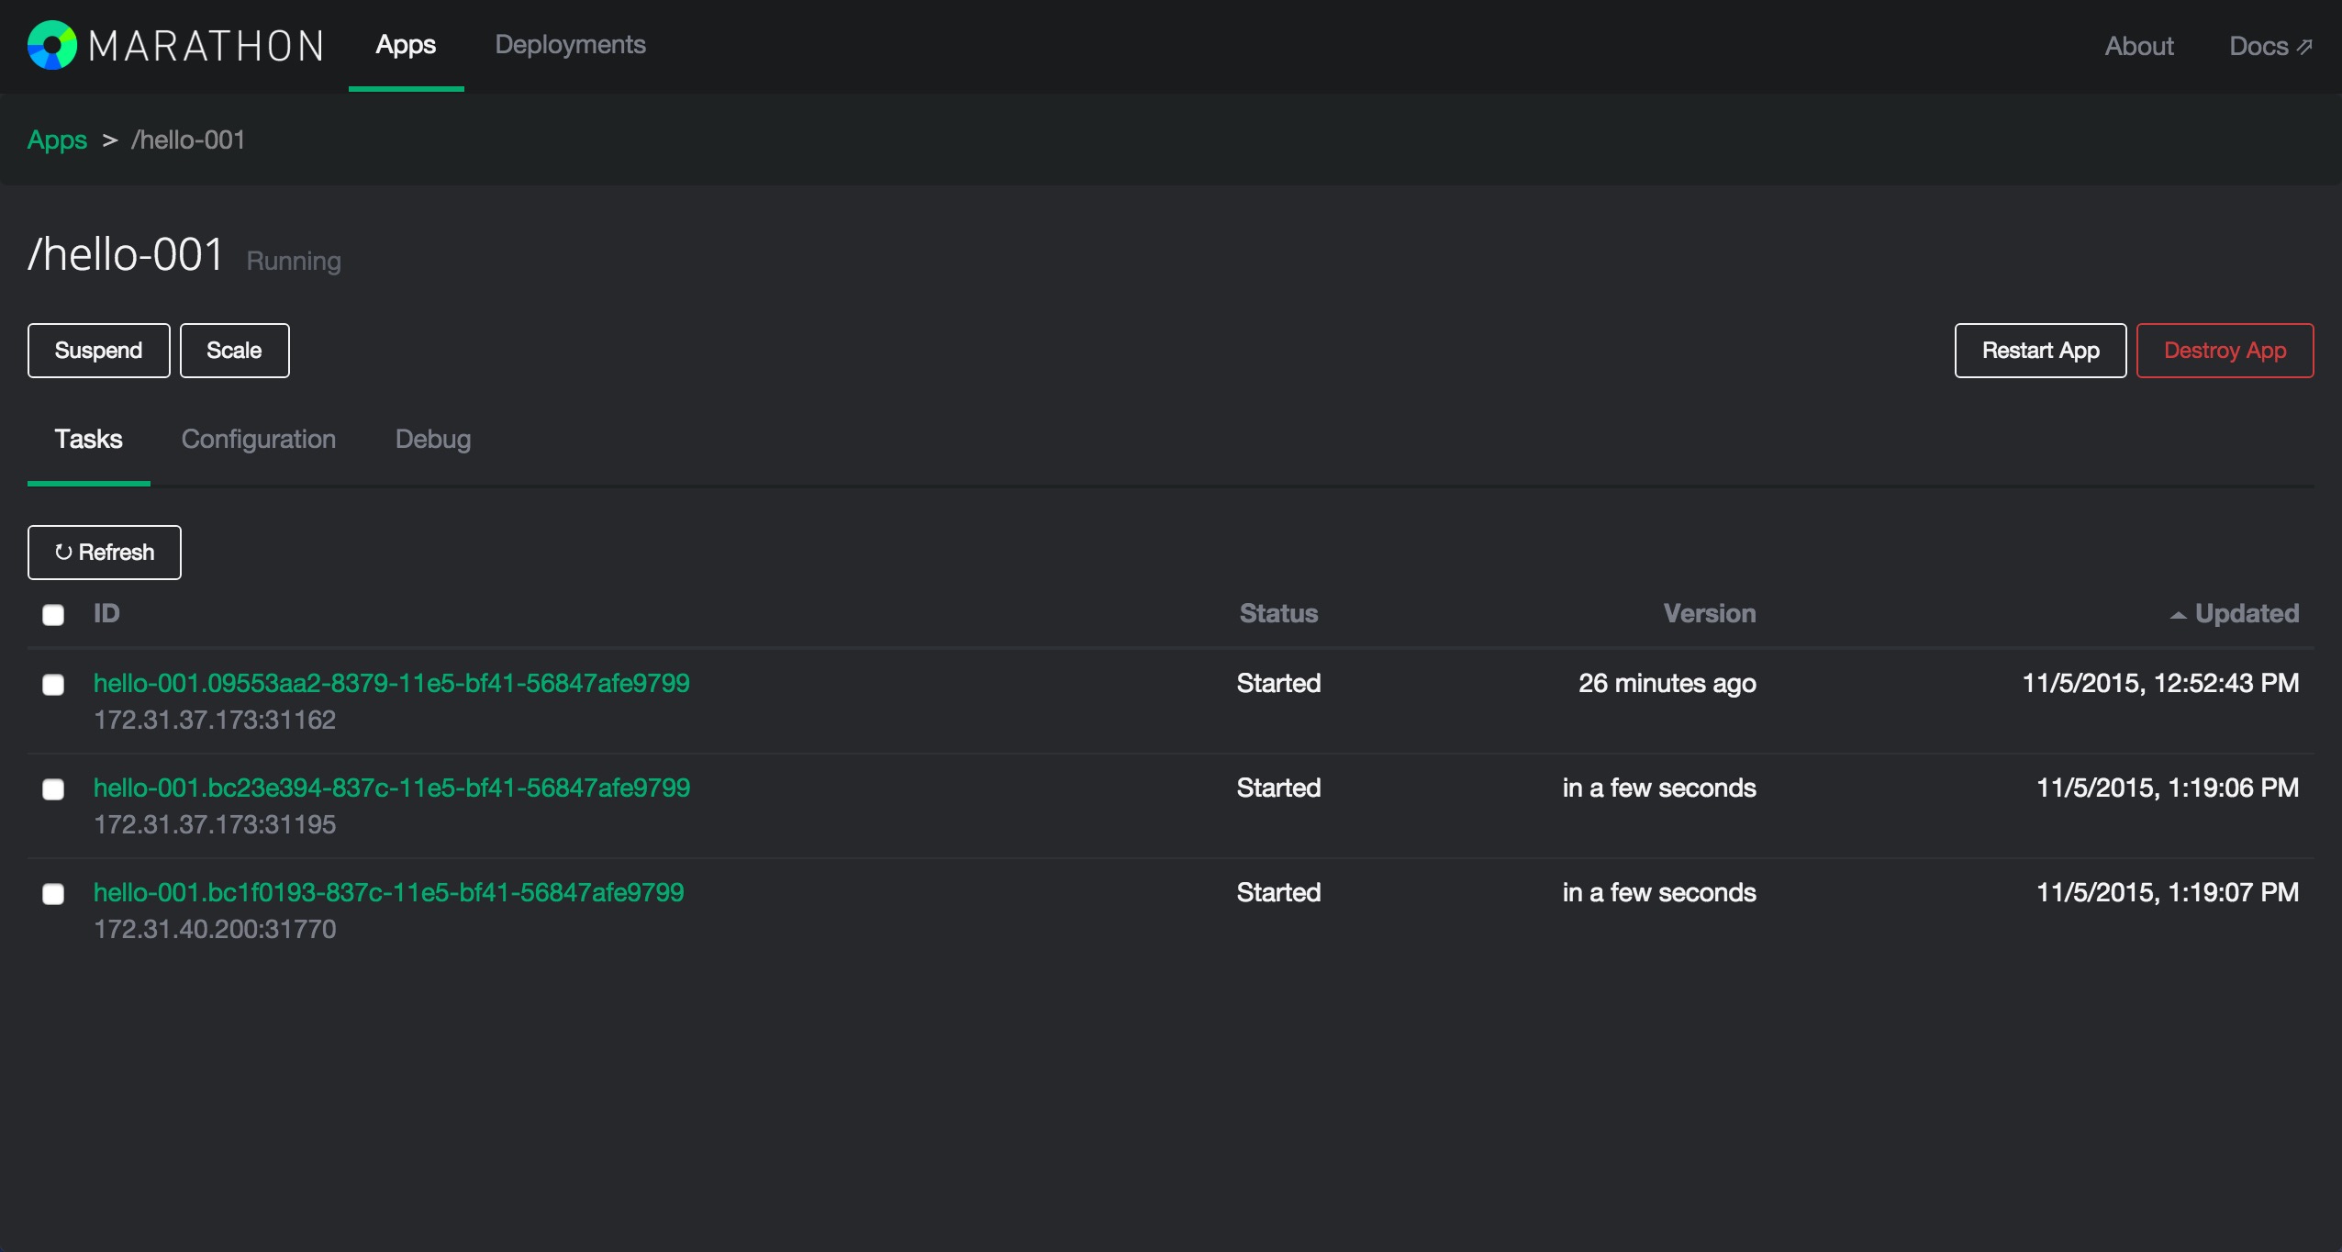Click the Updated column sort arrow
The height and width of the screenshot is (1252, 2342).
tap(2177, 615)
